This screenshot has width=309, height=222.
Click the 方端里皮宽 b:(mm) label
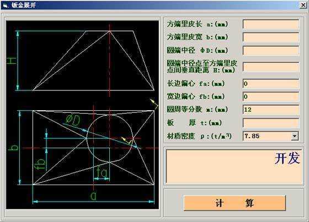point(198,37)
